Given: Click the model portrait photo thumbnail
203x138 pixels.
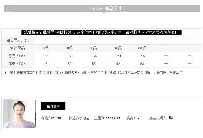Looking at the screenshot, I should (19, 113).
